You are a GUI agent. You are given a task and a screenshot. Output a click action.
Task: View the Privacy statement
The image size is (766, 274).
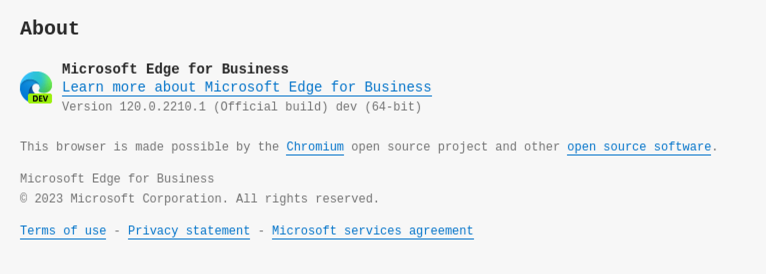(x=188, y=231)
